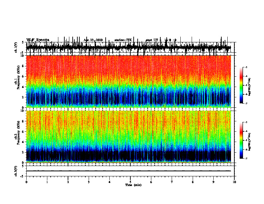Screen dimensions: 264x204
Task: Click the "8" kHz tick on ch.2 axis
Action: point(23,121)
